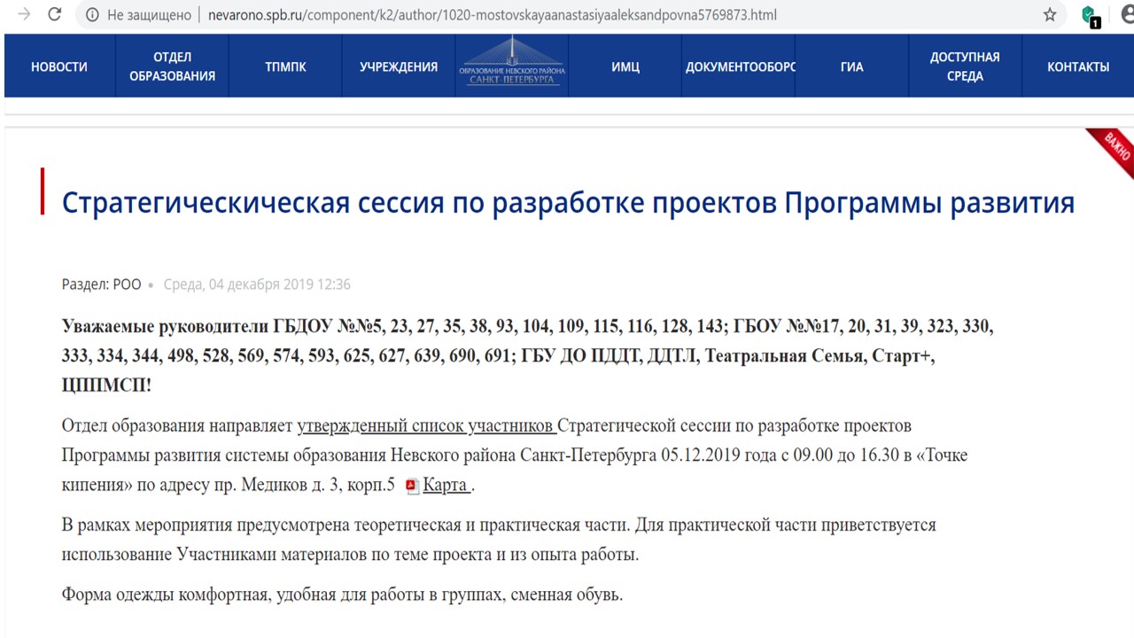Image resolution: width=1134 pixels, height=638 pixels.
Task: Open the ОТДЕЛ ОБРАЗОВАНИЯ menu
Action: coord(172,66)
